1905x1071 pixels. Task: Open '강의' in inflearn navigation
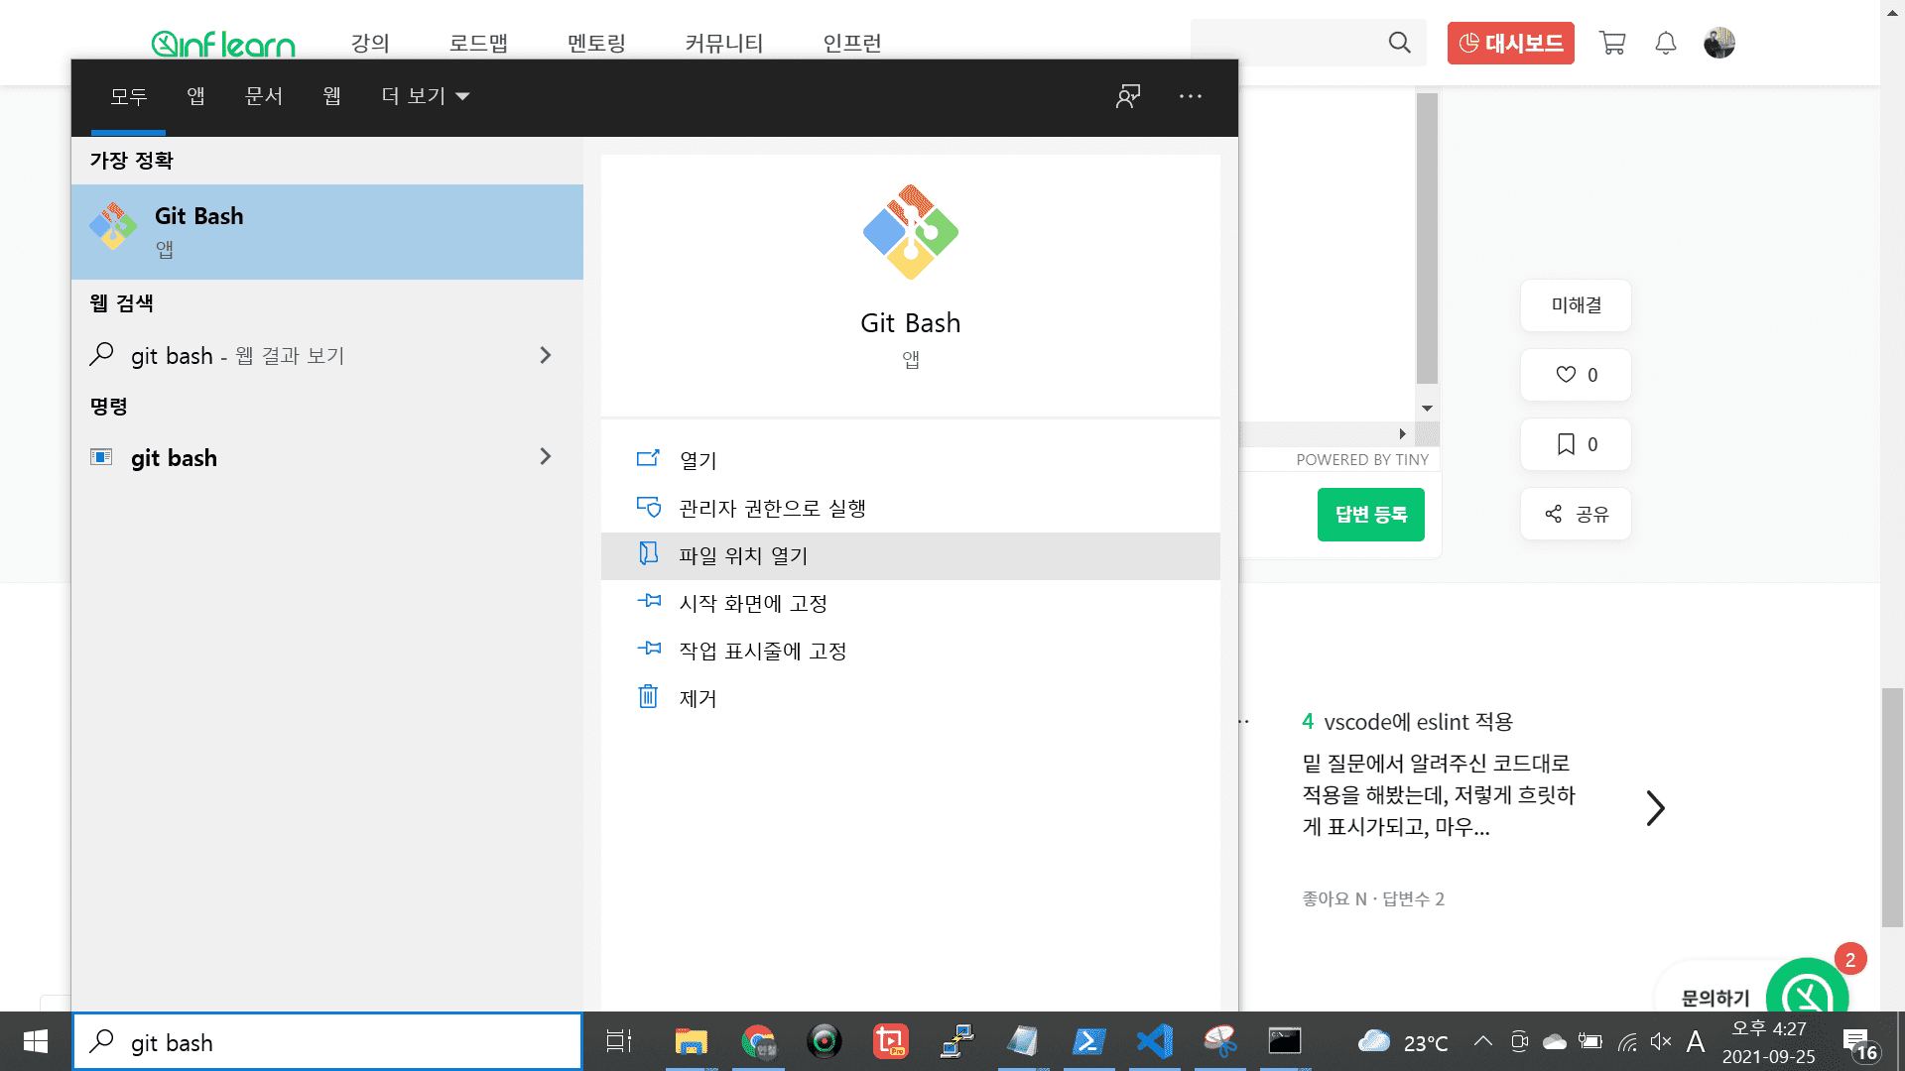(370, 44)
